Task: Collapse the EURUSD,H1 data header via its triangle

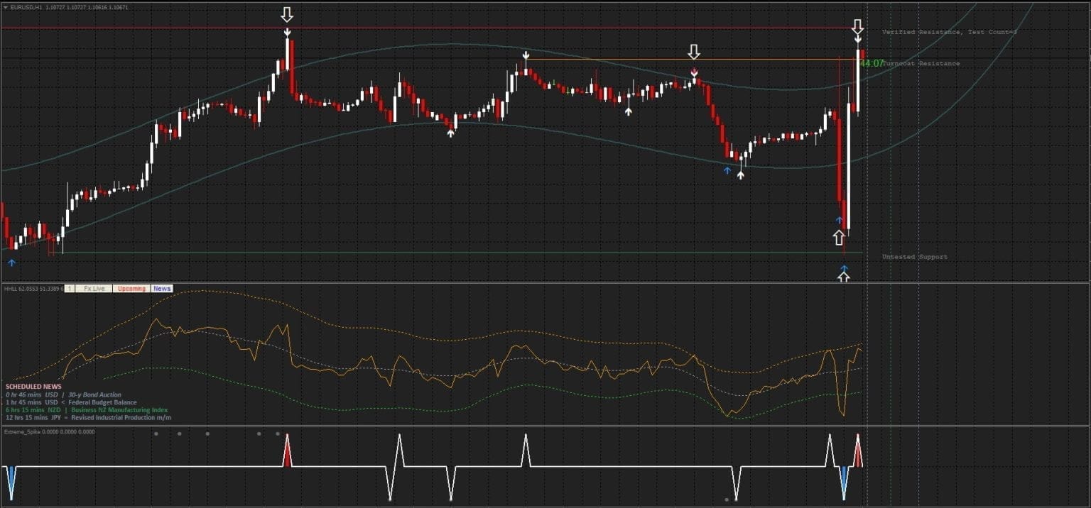Action: coord(6,6)
